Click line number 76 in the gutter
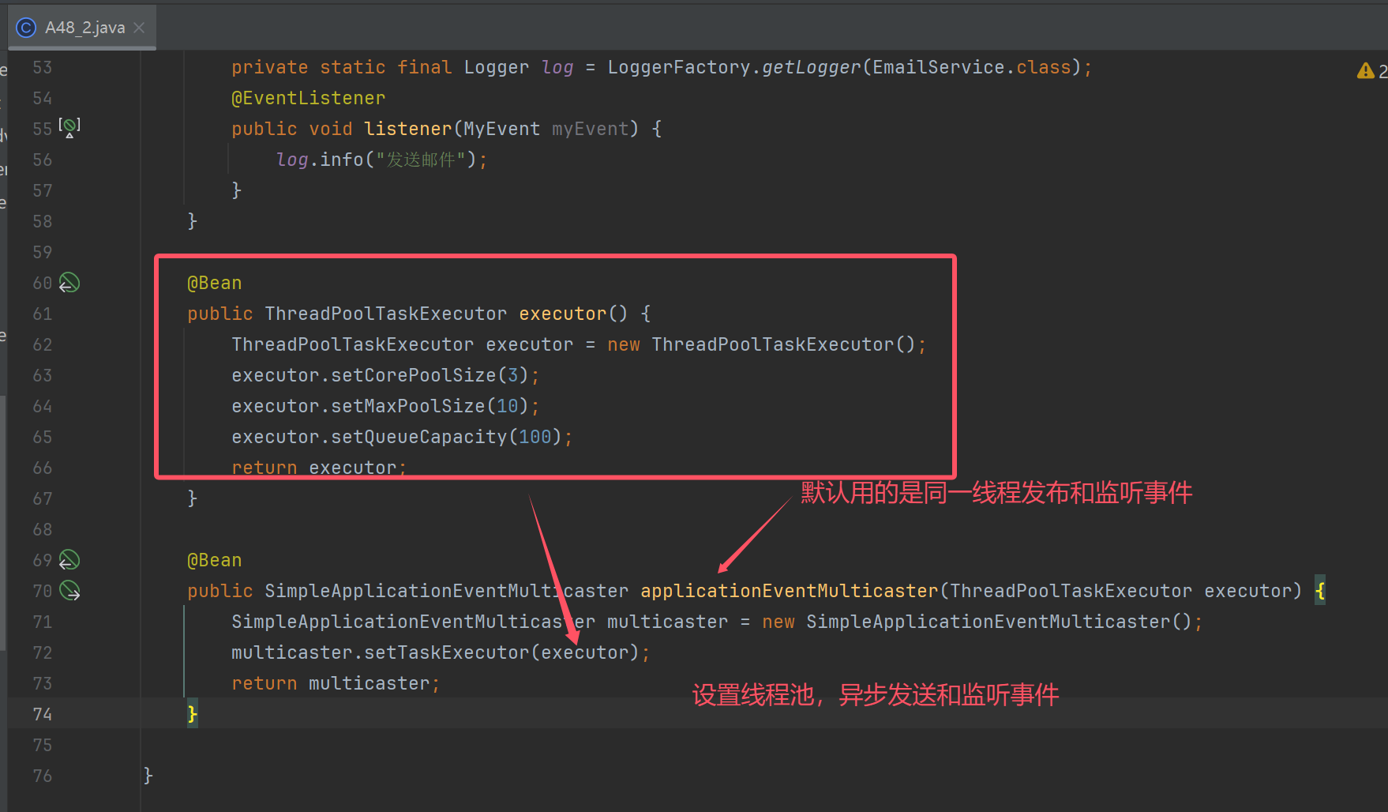 point(43,776)
